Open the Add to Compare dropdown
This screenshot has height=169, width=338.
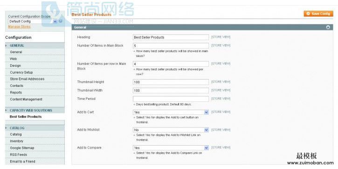171,148
